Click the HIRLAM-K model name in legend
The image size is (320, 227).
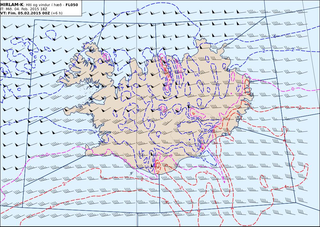pos(12,5)
